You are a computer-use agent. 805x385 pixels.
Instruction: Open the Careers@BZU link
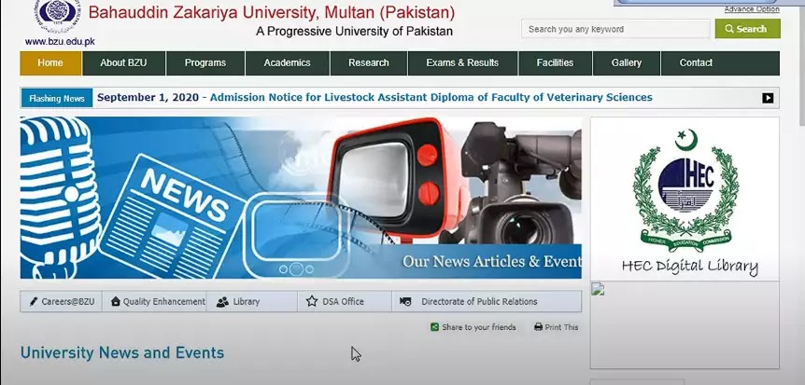(68, 301)
